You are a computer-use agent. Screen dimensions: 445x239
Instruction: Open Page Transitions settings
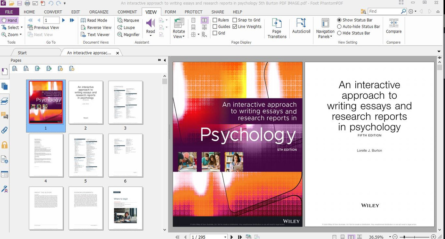[x=277, y=28]
